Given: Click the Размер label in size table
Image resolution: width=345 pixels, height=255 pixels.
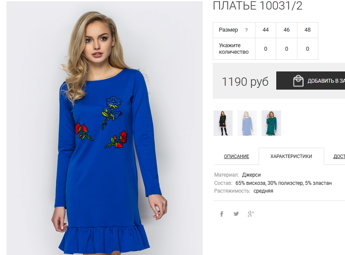Looking at the screenshot, I should pyautogui.click(x=228, y=30).
